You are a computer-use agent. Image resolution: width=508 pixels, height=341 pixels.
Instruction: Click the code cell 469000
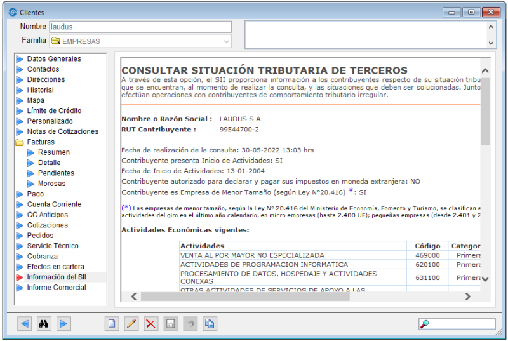click(x=427, y=255)
